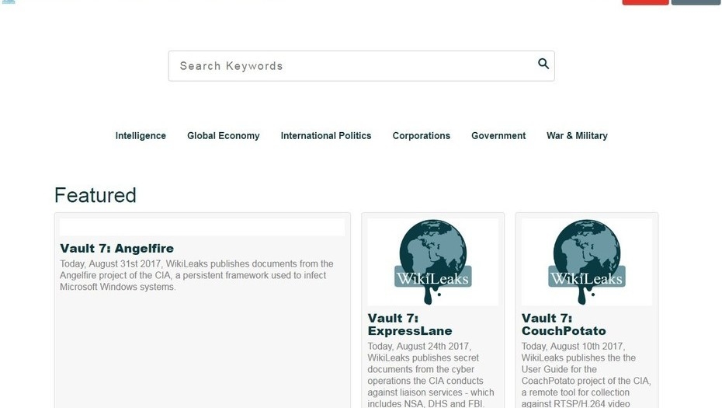
Task: Click the CouchPotato August 10th summary text
Action: 585,375
